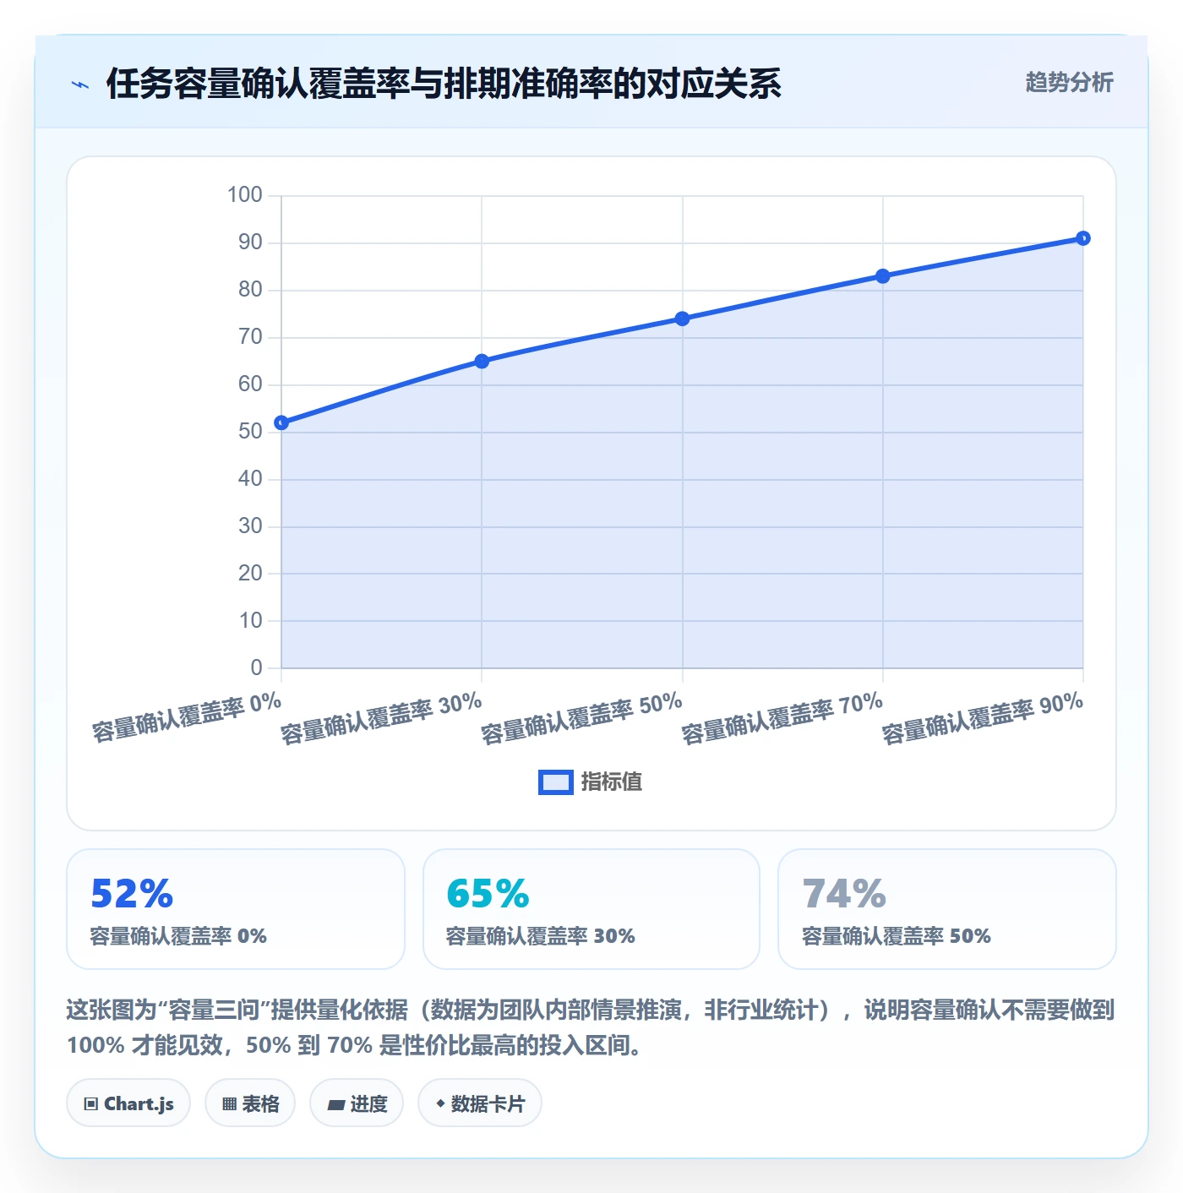Screen dimensions: 1183x1193
Task: Click the square icon in the Chart.js chip
Action: coord(91,1104)
